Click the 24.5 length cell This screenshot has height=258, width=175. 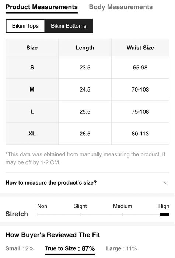[85, 90]
